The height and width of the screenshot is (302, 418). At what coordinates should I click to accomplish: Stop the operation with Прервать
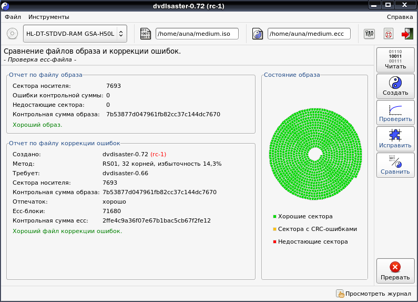(395, 271)
